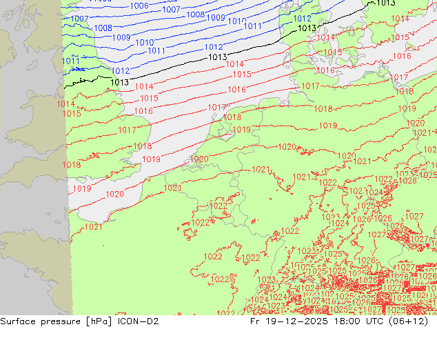Click the "Fr 19-12-2025" date text
Image resolution: width=437 pixels, height=338 pixels.
(289, 321)
